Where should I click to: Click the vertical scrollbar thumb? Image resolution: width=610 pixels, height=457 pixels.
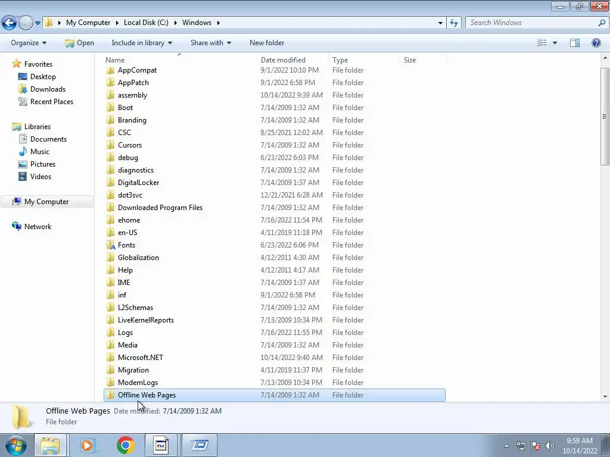(x=605, y=116)
